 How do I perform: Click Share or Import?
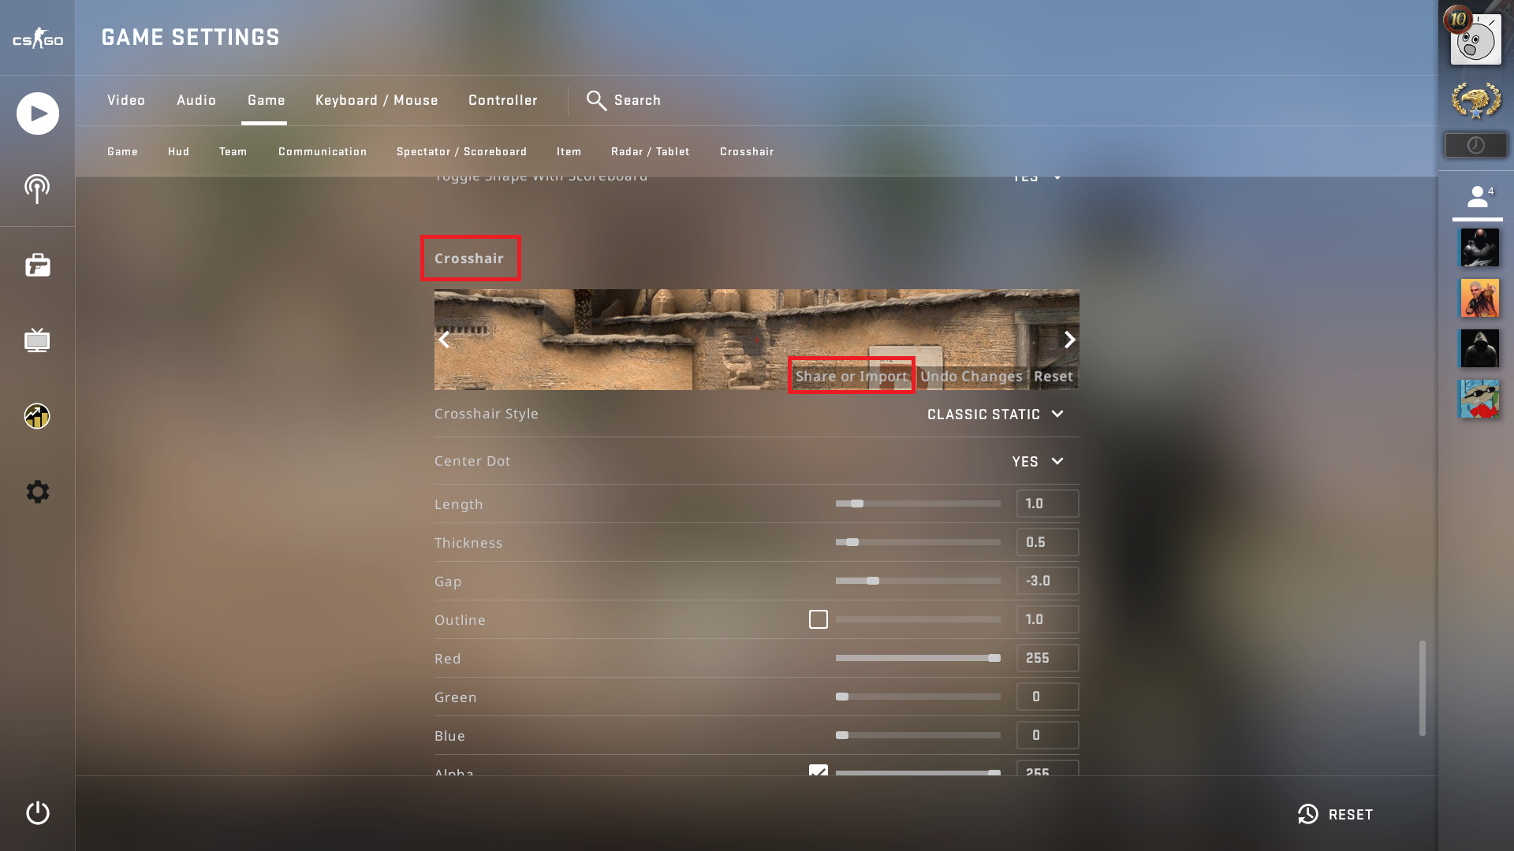852,377
